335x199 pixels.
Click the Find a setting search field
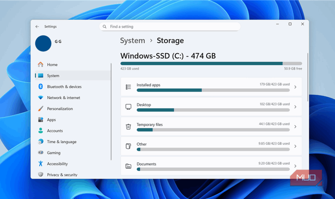coord(172,26)
